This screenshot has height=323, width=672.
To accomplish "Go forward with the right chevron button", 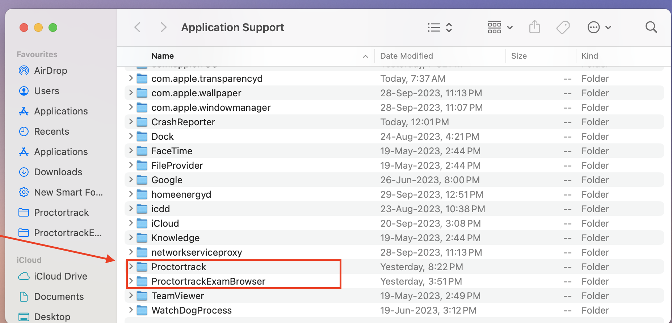I will coord(163,27).
